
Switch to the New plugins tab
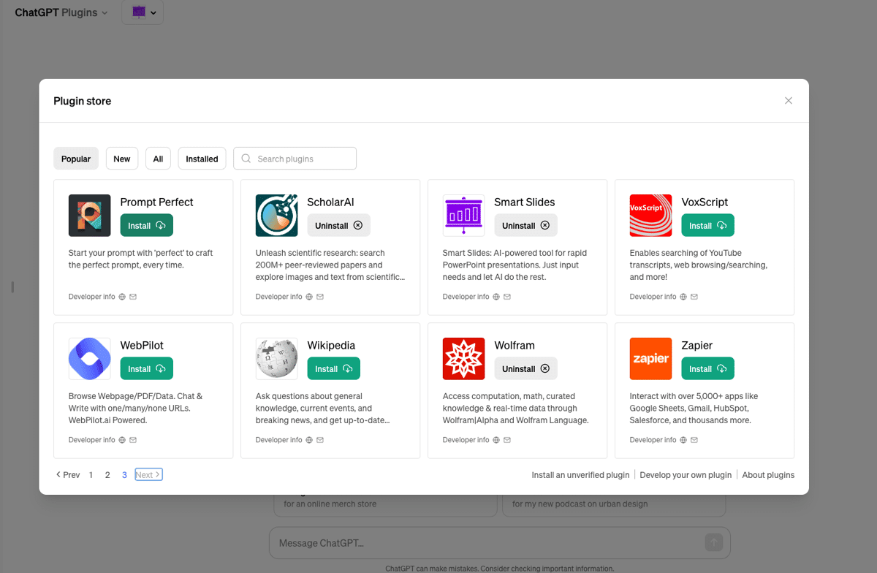point(121,158)
